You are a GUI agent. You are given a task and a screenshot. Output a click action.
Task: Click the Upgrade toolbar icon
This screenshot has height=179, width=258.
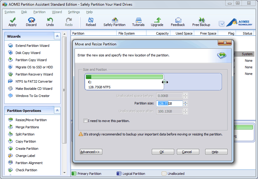[x=157, y=20]
